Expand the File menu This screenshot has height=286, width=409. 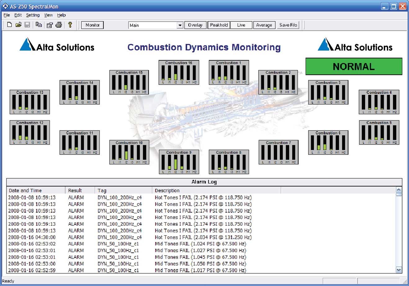tap(6, 15)
